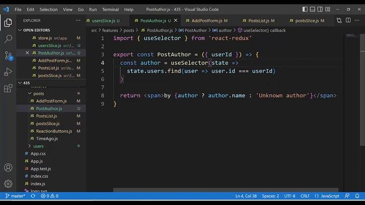Open Explorer Views and More Actions ellipsis
The width and height of the screenshot is (365, 205).
(78, 20)
